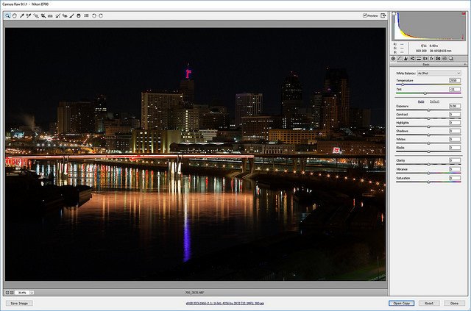Click the Exposure slider handle

pos(428,110)
